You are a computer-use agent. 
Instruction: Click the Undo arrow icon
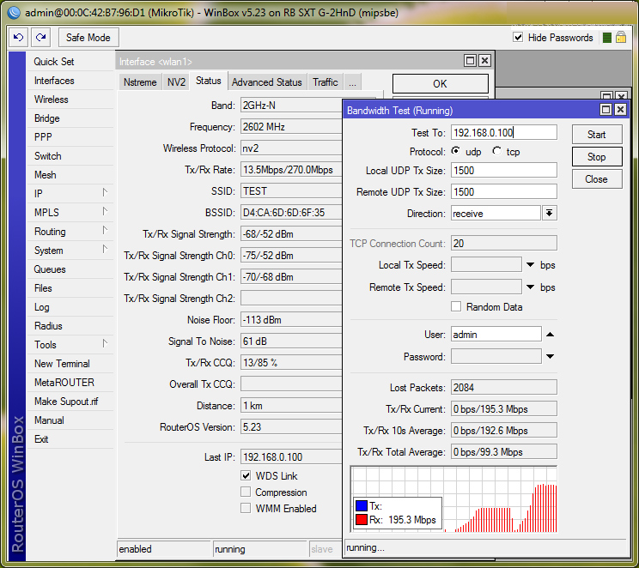tap(18, 38)
